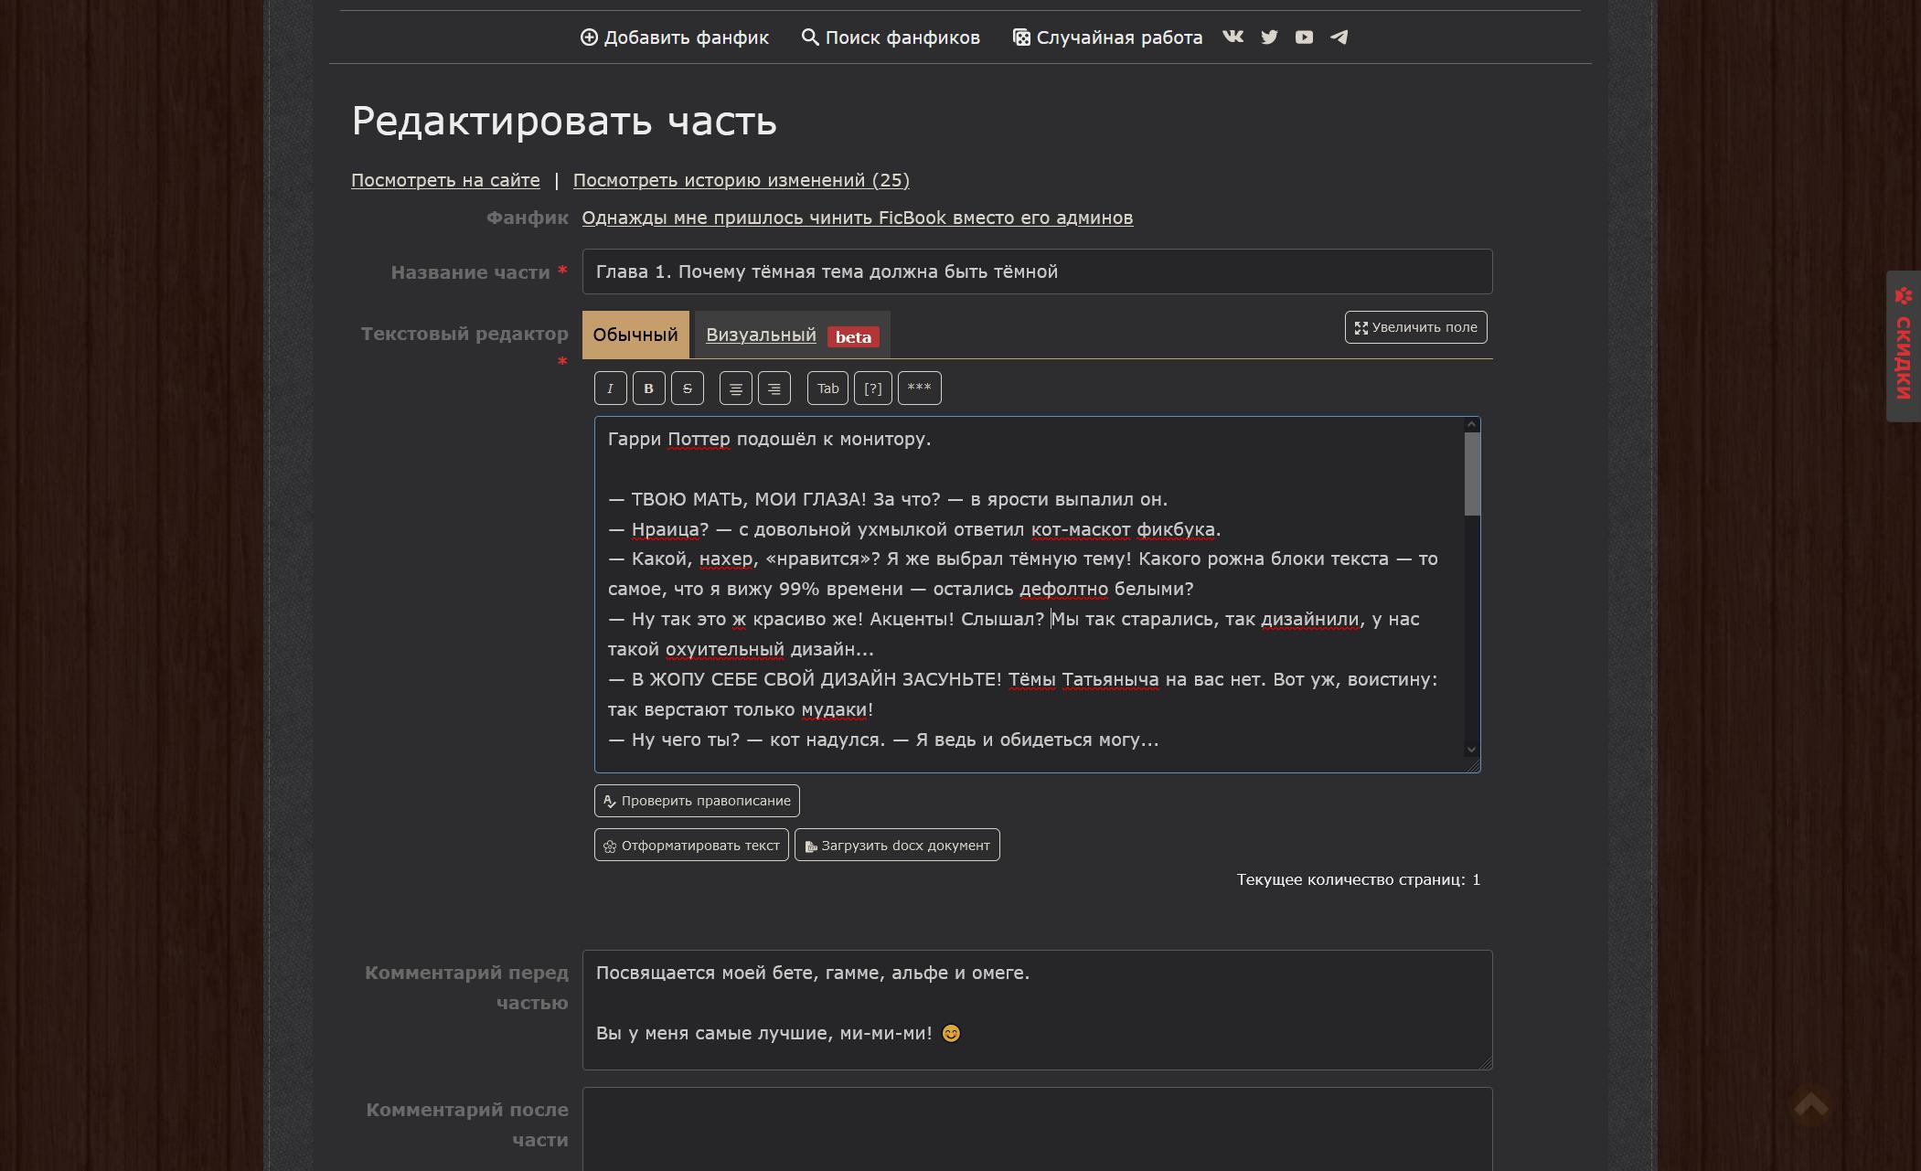
Task: Apply strikethrough with the S icon
Action: [x=687, y=388]
